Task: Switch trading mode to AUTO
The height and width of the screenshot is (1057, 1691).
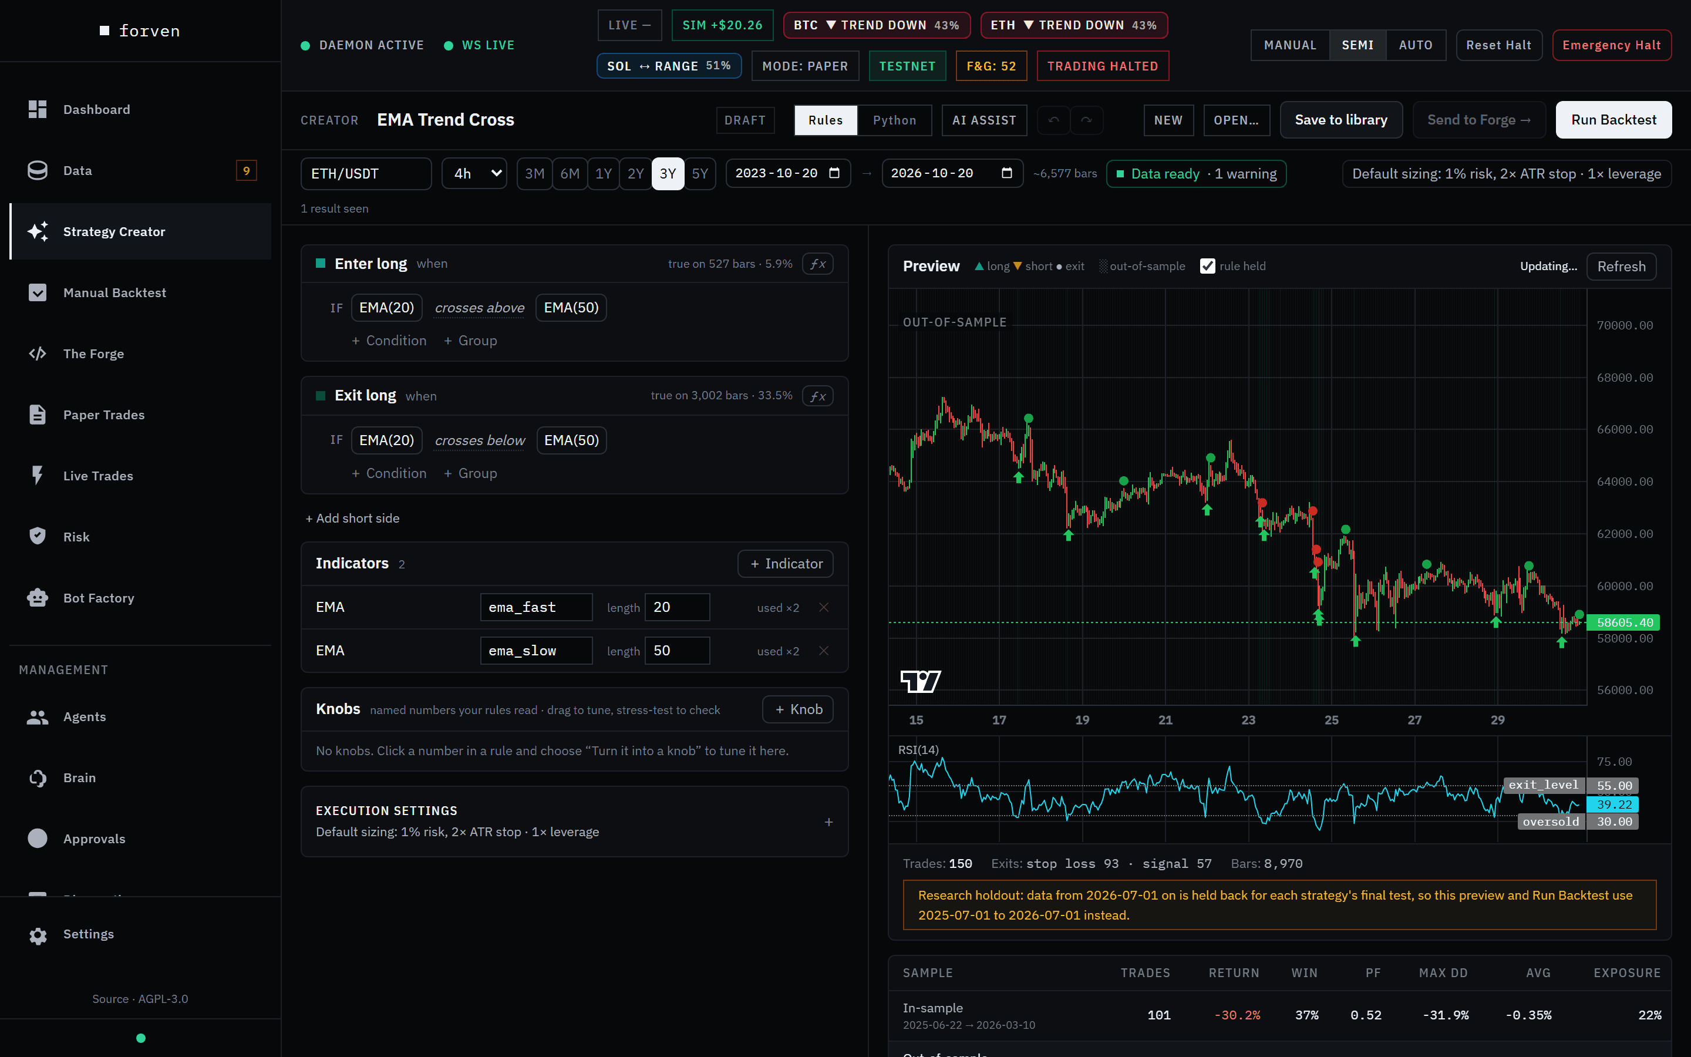Action: click(x=1416, y=45)
